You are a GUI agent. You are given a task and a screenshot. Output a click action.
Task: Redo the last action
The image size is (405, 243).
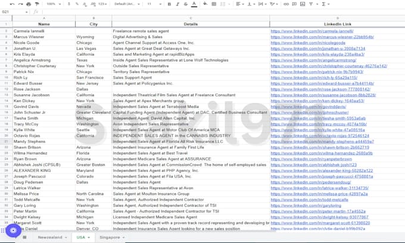pos(20,4)
